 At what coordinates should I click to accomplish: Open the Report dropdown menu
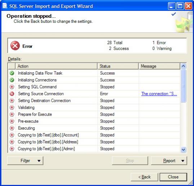coord(169,161)
